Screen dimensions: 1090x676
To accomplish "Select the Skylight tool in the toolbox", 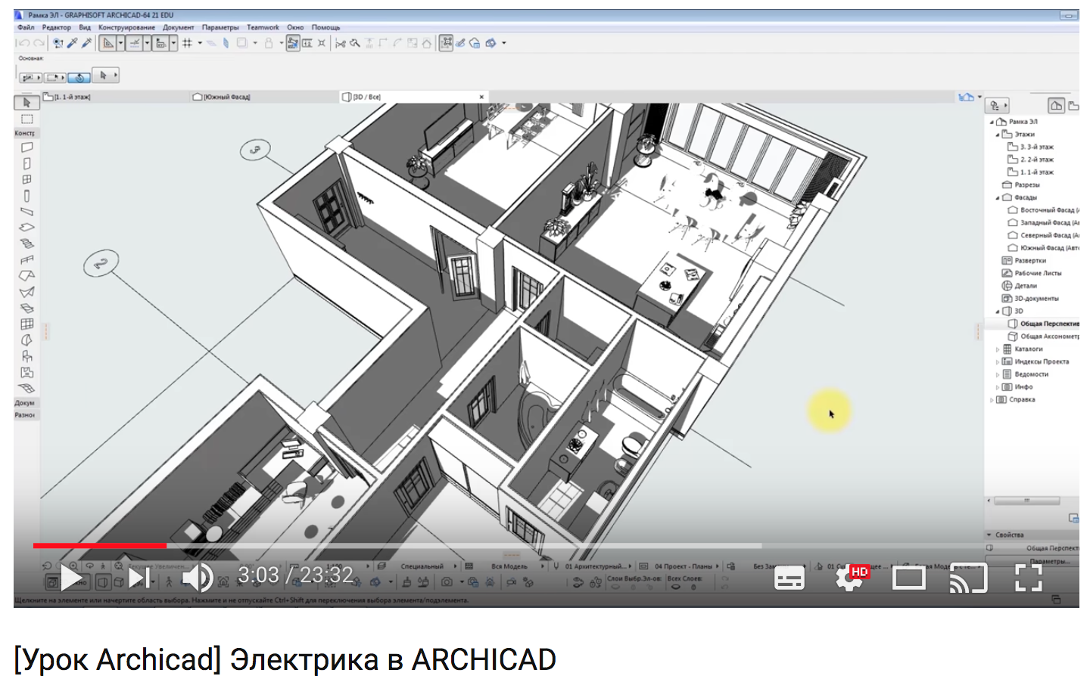I will point(26,308).
